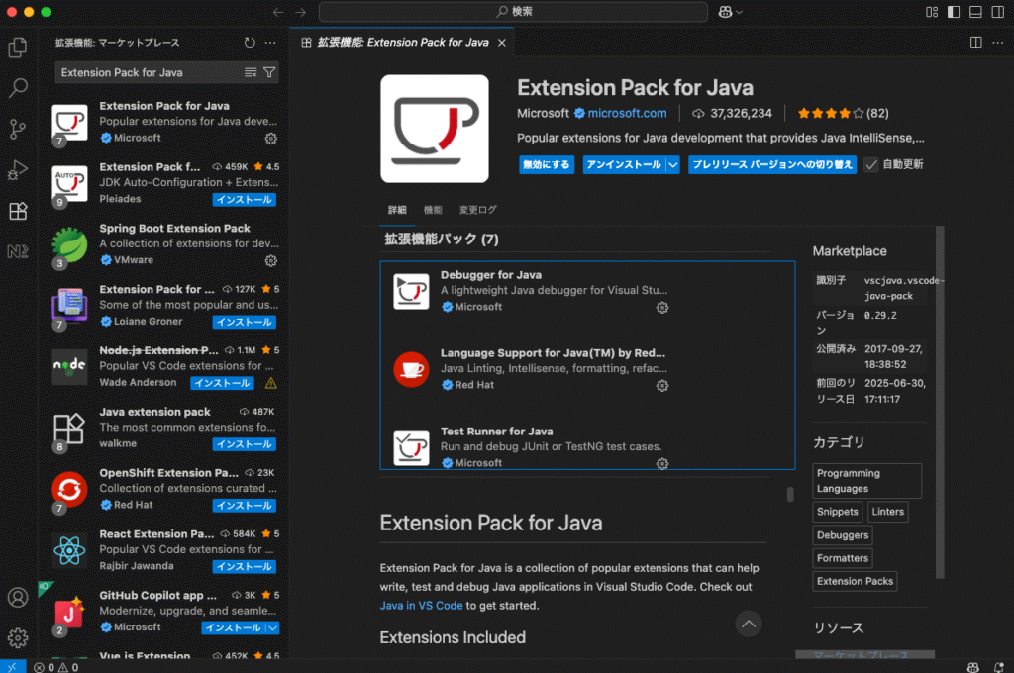This screenshot has height=673, width=1014.
Task: Go back with navigation arrow
Action: click(x=278, y=12)
